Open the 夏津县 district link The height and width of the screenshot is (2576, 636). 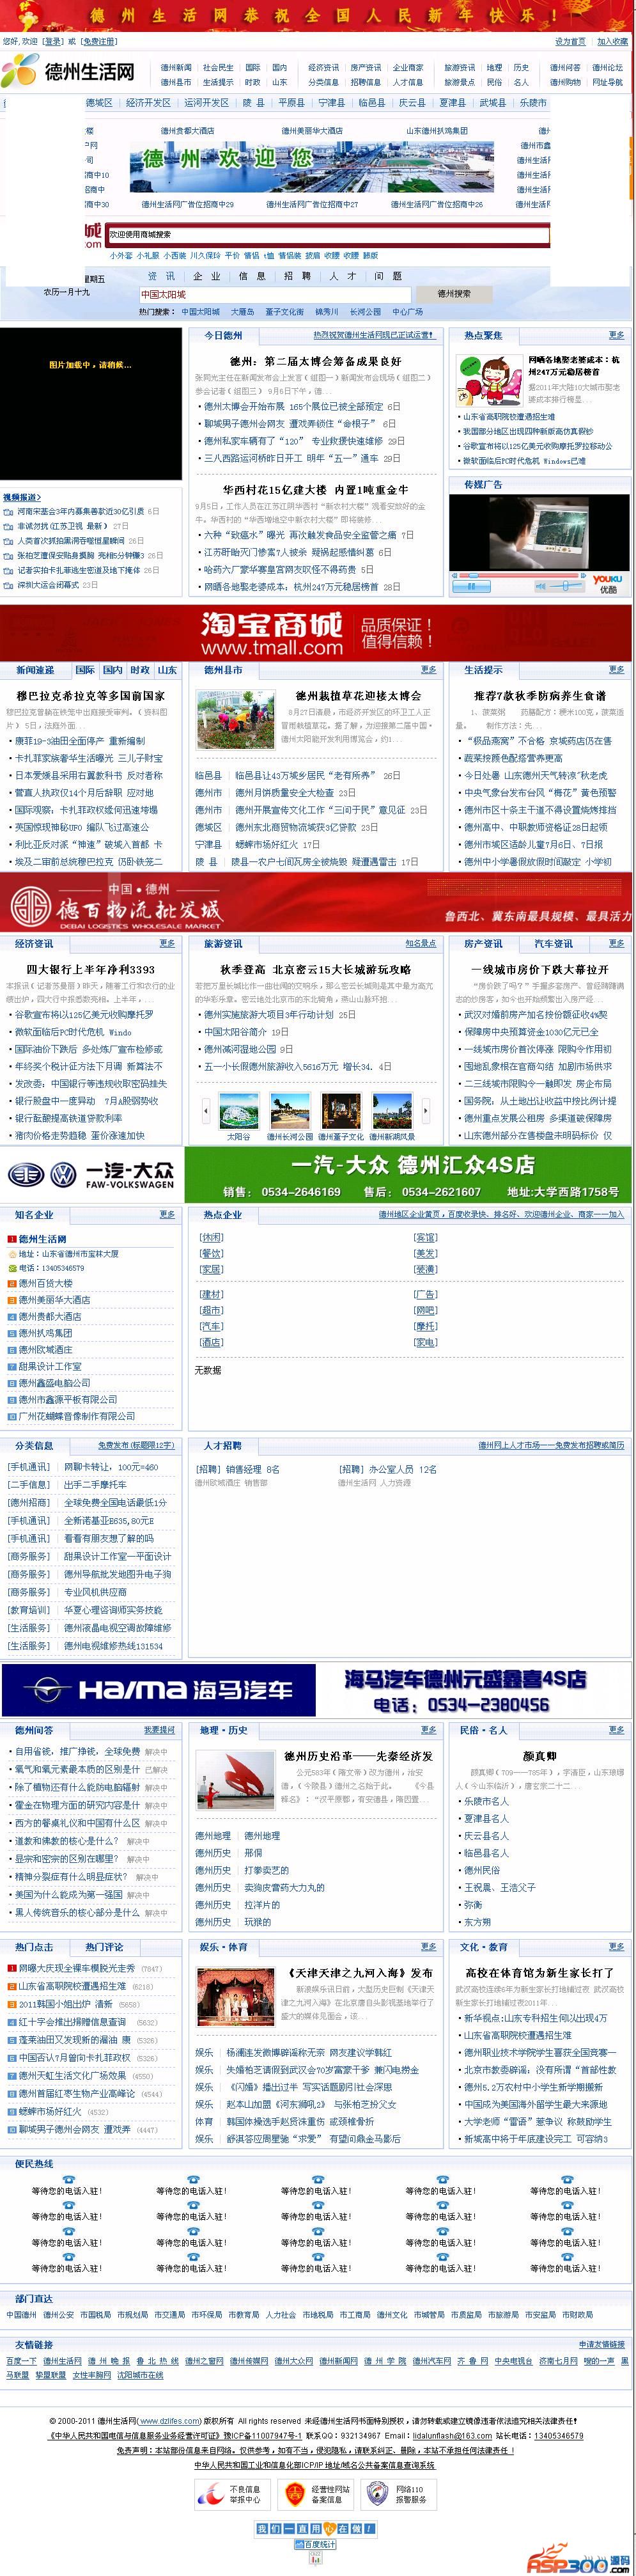(452, 102)
